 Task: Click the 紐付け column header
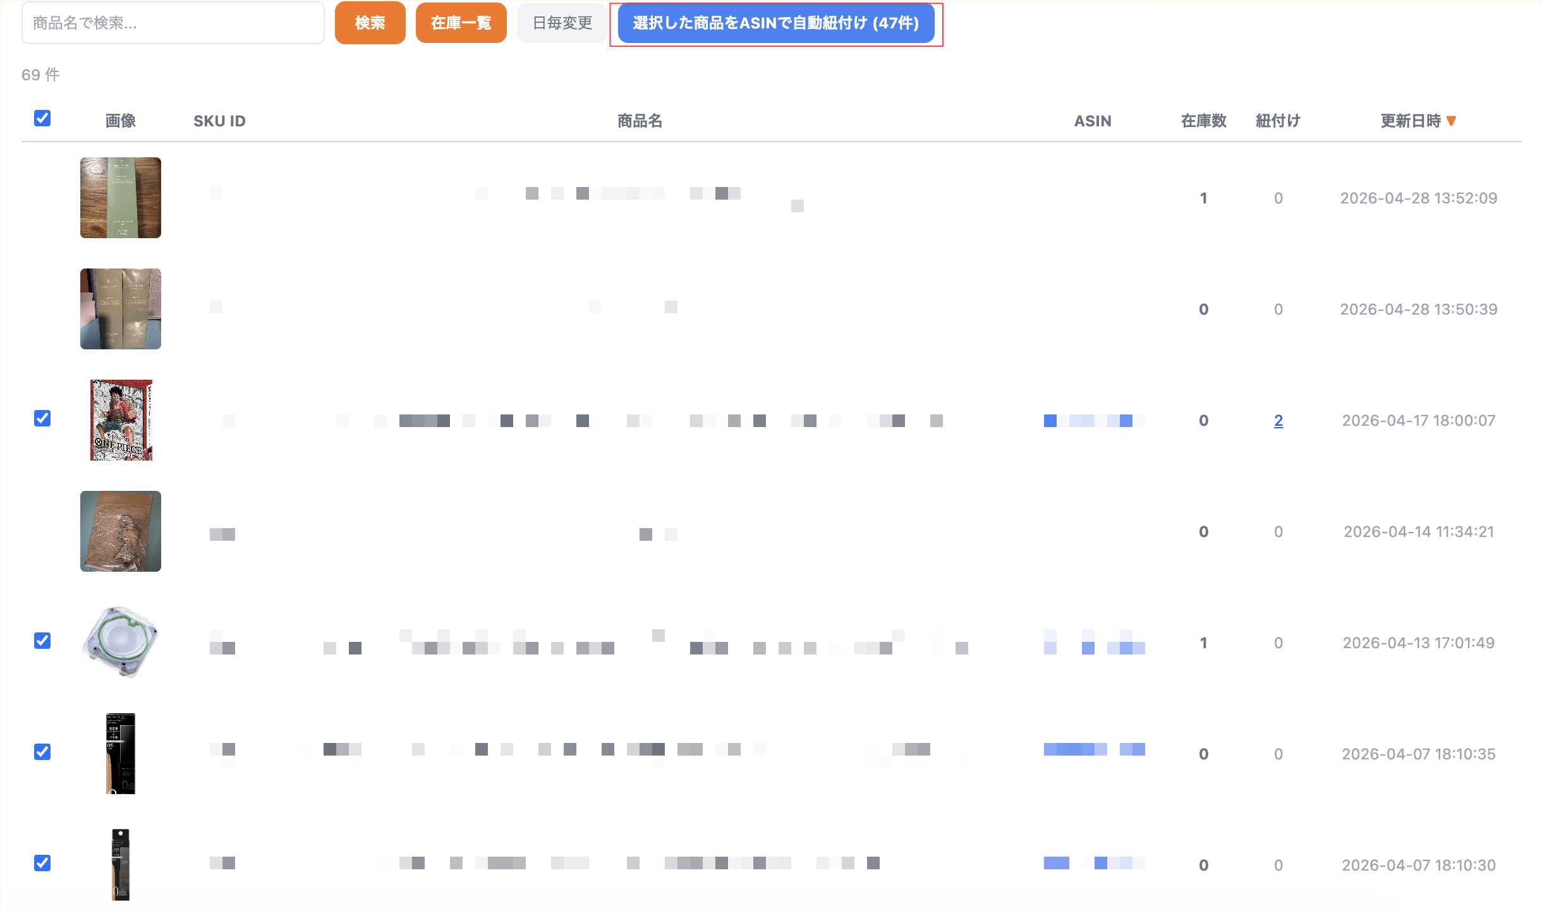tap(1278, 121)
